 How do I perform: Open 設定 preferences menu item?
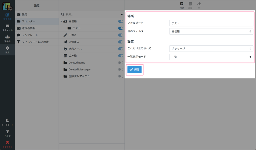[37, 14]
